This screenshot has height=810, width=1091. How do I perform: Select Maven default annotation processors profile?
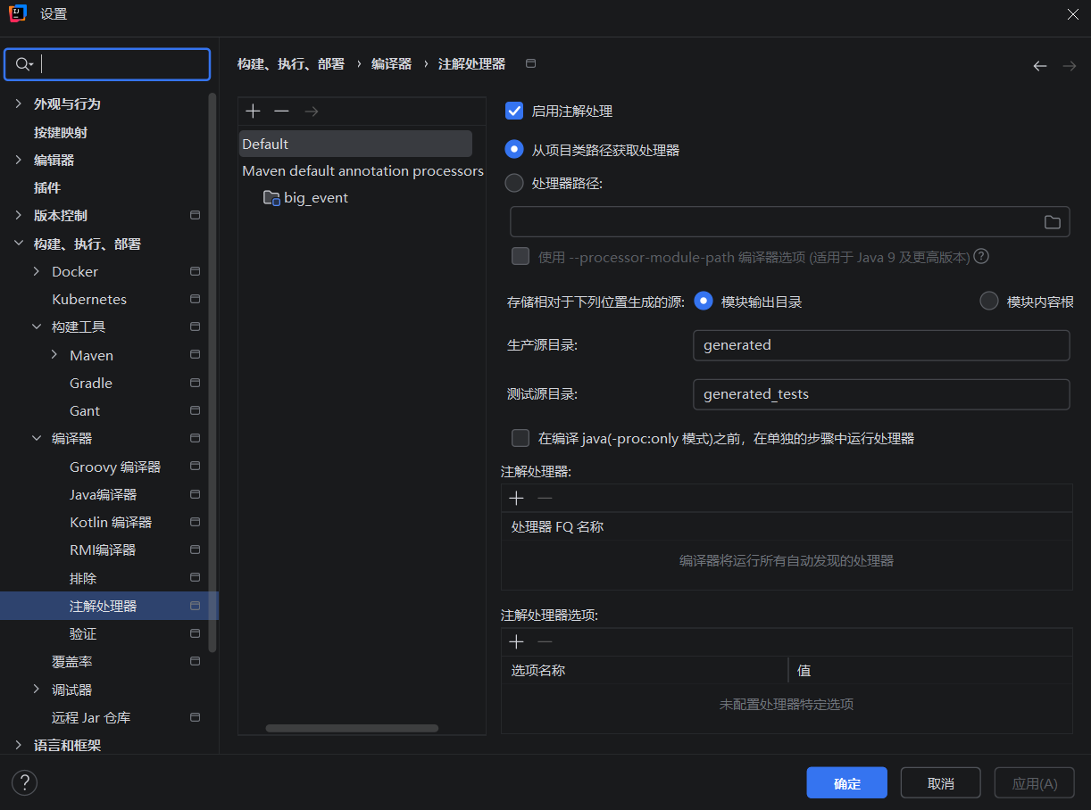coord(362,170)
